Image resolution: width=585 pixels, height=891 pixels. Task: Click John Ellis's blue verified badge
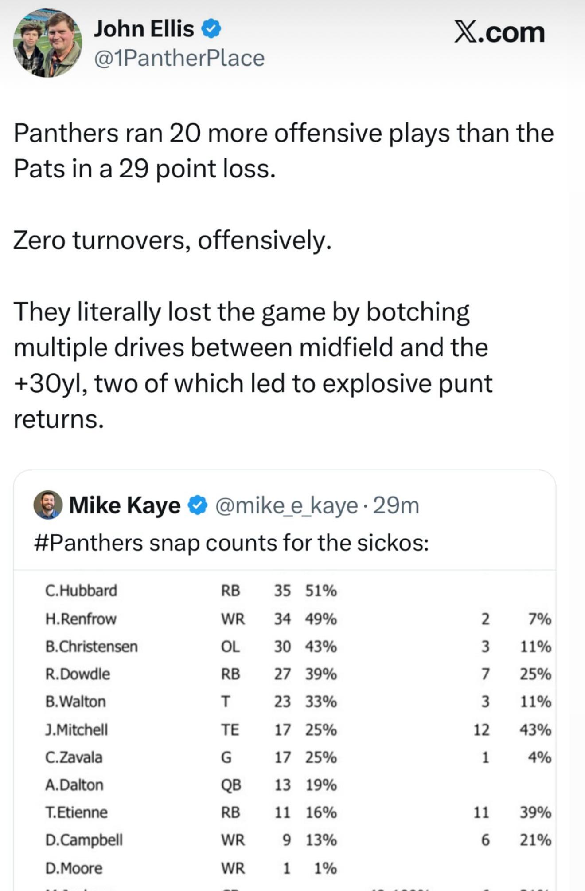click(211, 30)
